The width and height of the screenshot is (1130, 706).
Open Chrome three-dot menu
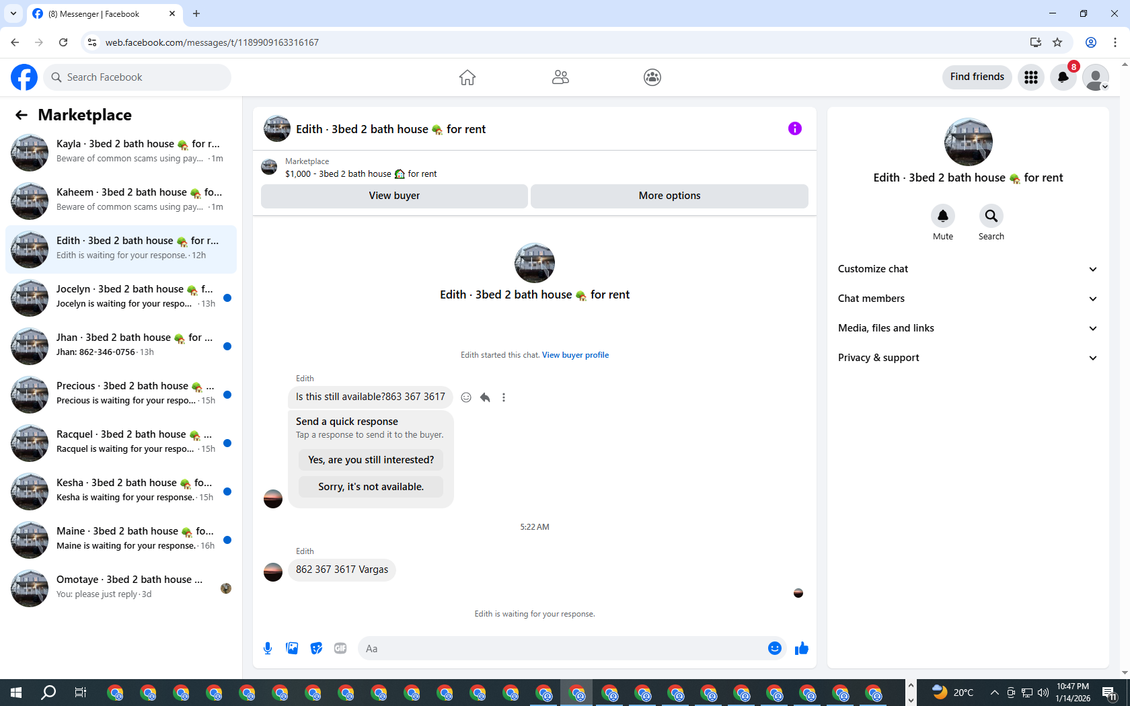pos(1115,42)
